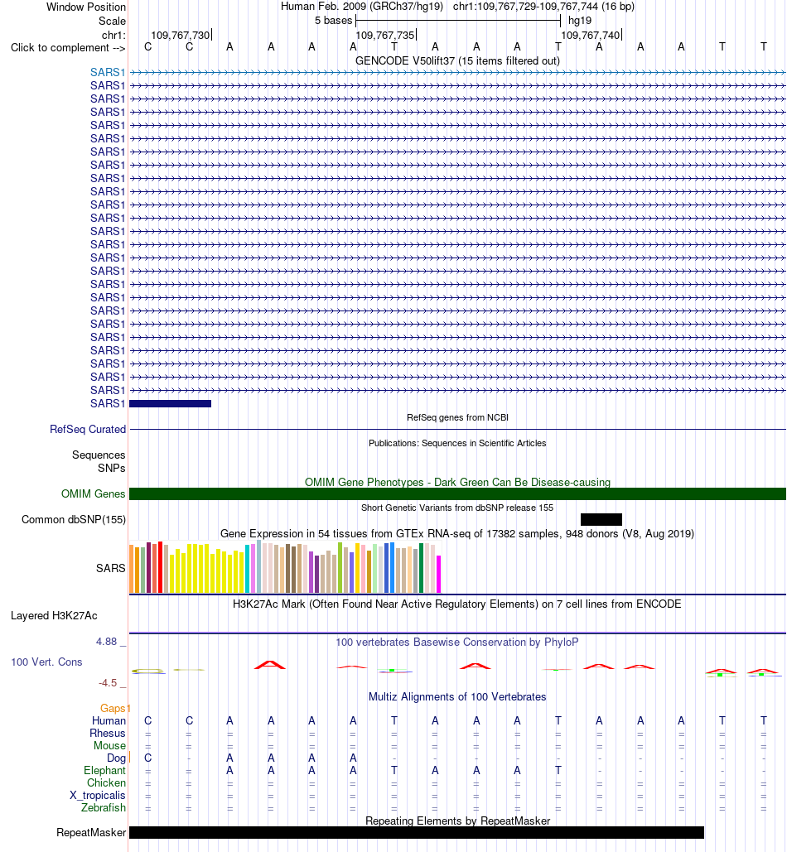Click the hg19 assembly label by scale
Viewport: 787px width, 852px height.
coord(580,21)
